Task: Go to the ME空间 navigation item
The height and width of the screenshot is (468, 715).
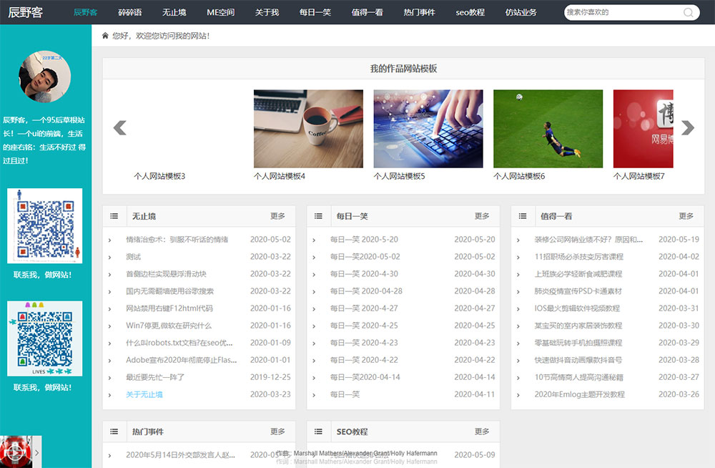Action: tap(220, 12)
